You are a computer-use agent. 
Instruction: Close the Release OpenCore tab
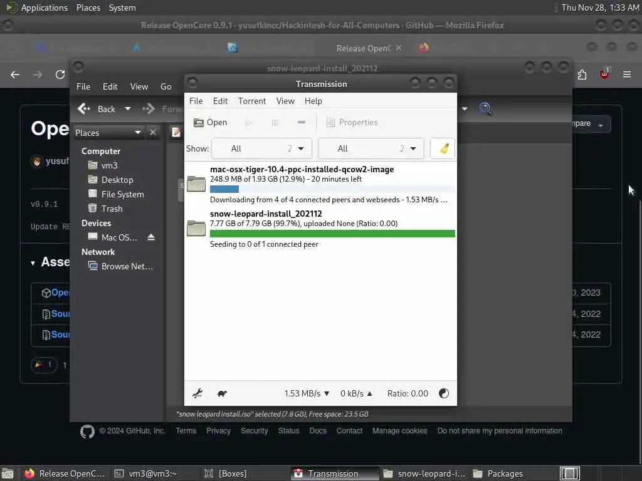click(399, 48)
